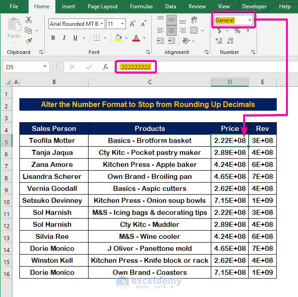Click Merge & Center icon
Image resolution: width=298 pixels, height=297 pixels.
tap(194, 30)
